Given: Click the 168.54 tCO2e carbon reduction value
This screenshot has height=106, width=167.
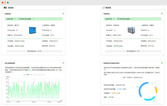Looking at the screenshot, I should pyautogui.click(x=19, y=46).
